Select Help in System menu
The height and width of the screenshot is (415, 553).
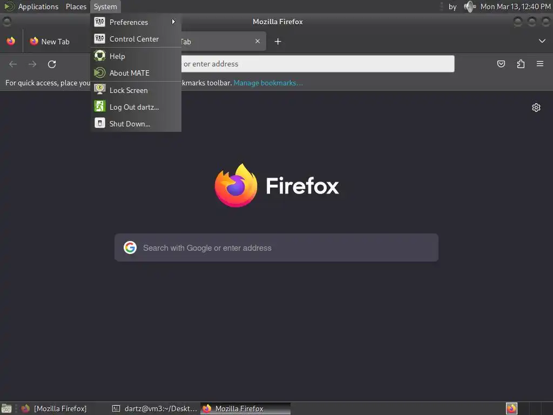click(x=136, y=56)
